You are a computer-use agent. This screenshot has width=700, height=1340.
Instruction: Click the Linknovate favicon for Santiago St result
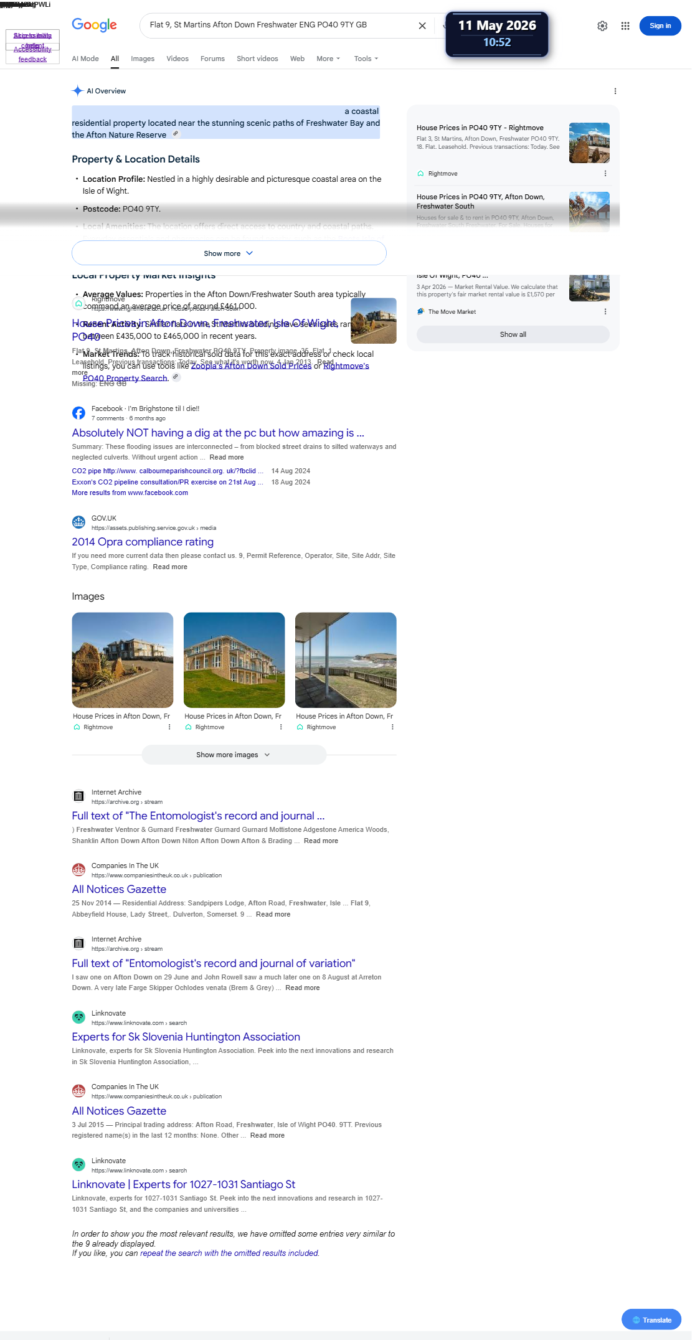click(78, 1165)
